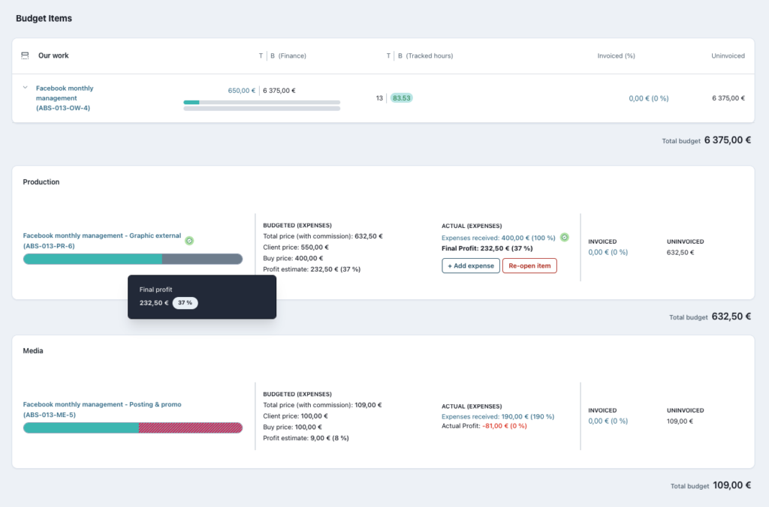The image size is (769, 507).
Task: Click green check icon next to Expenses received 400,00 €
Action: tap(565, 238)
